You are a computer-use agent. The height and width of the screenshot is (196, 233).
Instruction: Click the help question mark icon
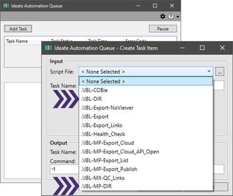pos(171,16)
